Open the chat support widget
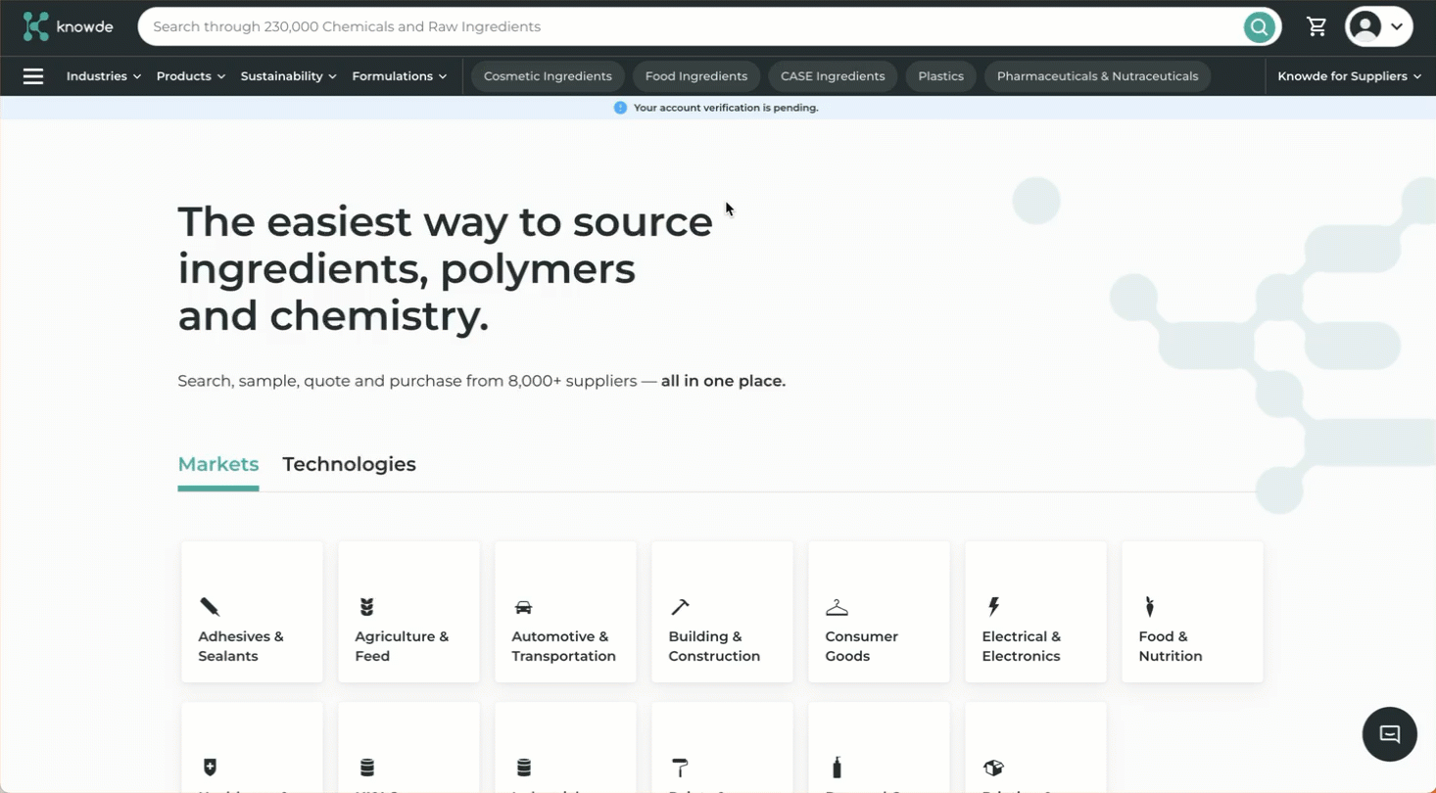 coord(1389,734)
